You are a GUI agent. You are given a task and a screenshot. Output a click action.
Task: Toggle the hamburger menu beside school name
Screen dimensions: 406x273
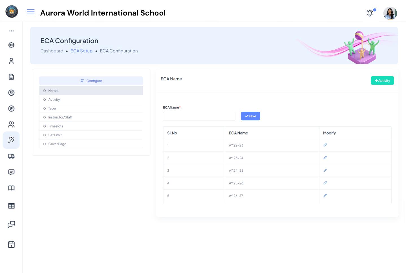30,12
